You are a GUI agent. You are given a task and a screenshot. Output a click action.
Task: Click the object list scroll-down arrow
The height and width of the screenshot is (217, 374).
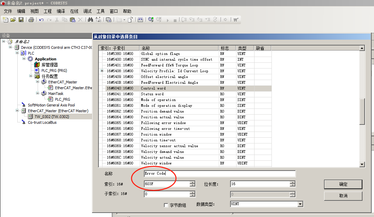[x=362, y=164]
